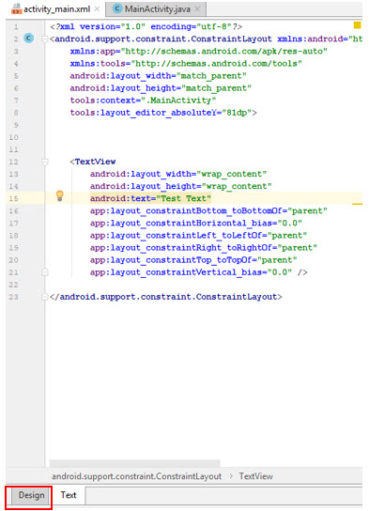This screenshot has width=369, height=511.
Task: Click tools:layout_editor_absoluteY on line 8
Action: click(x=163, y=113)
